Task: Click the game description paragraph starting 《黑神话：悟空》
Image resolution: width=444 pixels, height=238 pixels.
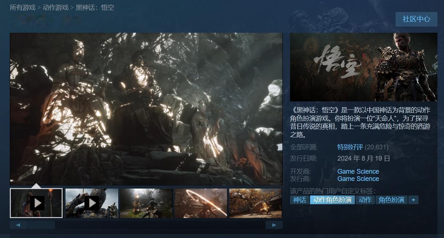Action: (x=360, y=122)
